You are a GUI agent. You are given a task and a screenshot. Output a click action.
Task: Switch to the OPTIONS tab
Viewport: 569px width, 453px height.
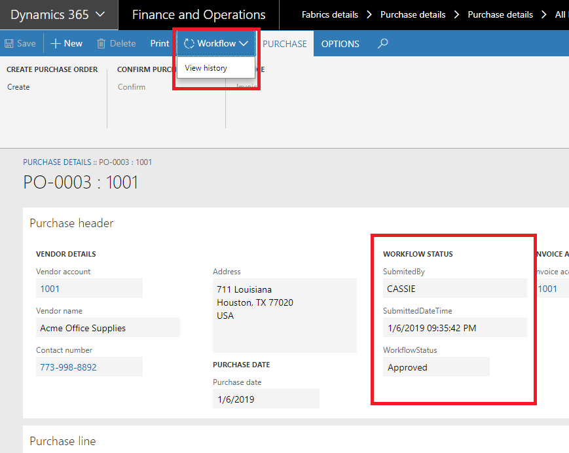point(340,43)
